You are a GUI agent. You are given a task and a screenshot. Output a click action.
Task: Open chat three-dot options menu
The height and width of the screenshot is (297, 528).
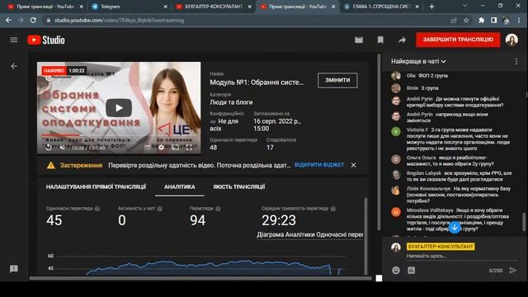click(x=516, y=62)
